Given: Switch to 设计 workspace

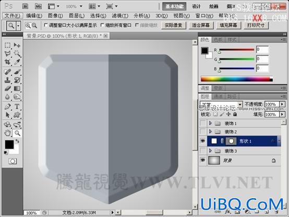Looking at the screenshot, I should tap(196, 6).
